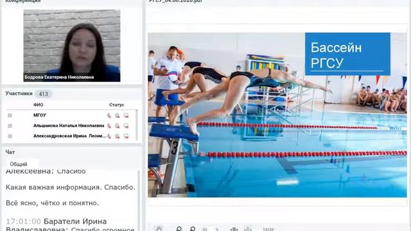Click the participants list scrollbar

tap(137, 126)
